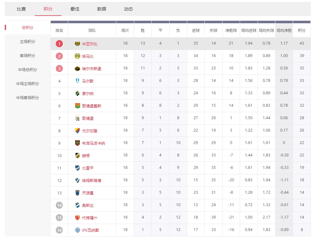314x239 pixels.
Task: Click the 马尔默 team crest icon
Action: click(77, 81)
